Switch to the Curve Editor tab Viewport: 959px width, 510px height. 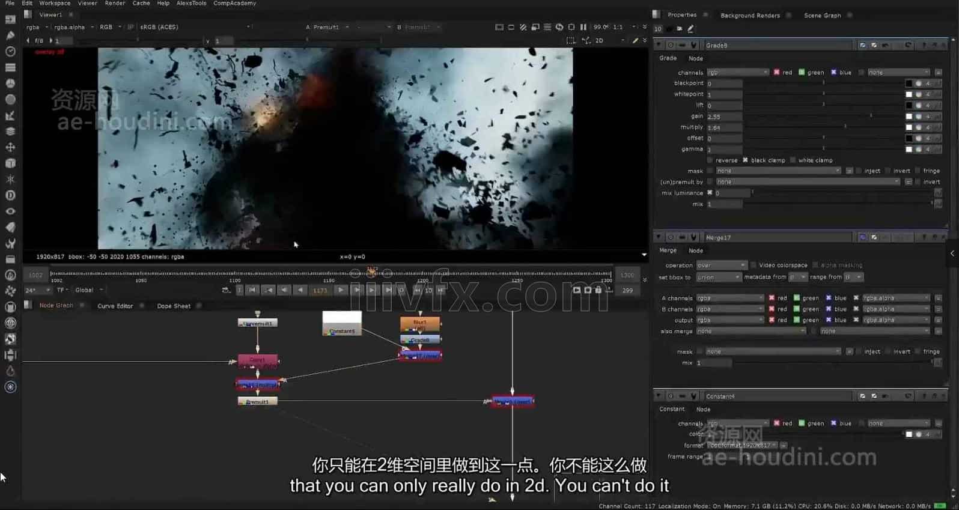(x=115, y=306)
